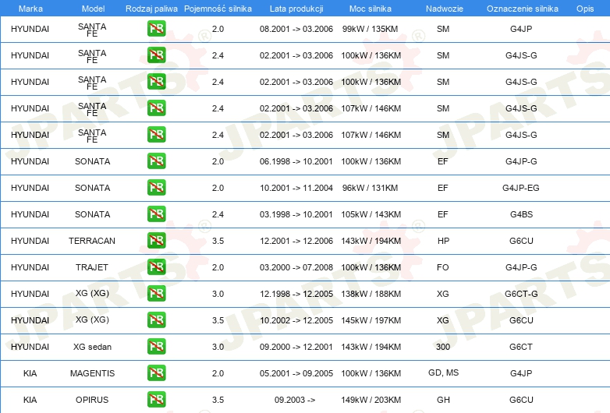Click engine capacity 3.0 in XG sedan row

coord(218,347)
